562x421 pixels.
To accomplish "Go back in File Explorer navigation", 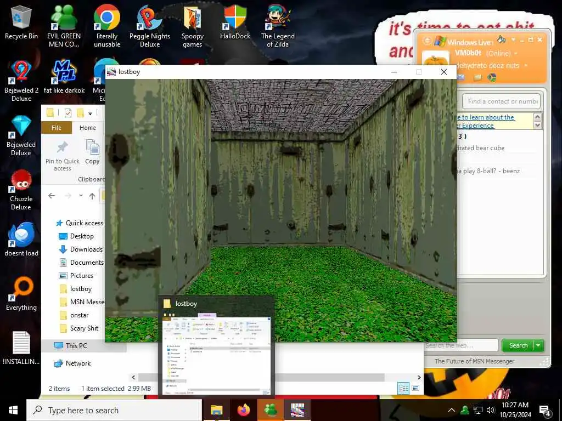I will 52,196.
